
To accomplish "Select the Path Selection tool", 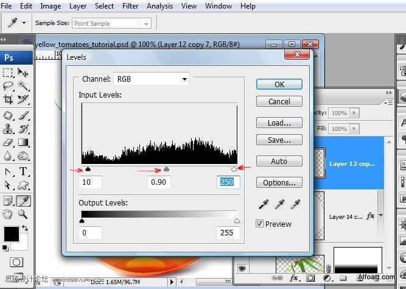I will coord(8,185).
